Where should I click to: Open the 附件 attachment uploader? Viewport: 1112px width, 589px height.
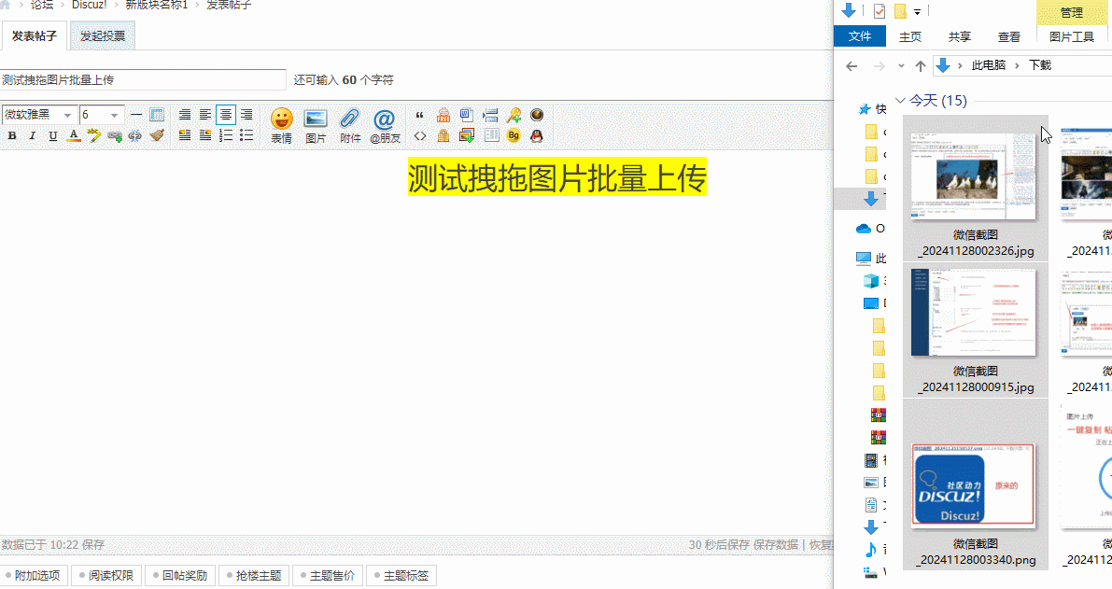pos(350,124)
